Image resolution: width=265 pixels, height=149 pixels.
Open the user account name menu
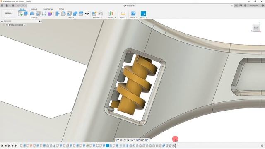click(254, 5)
